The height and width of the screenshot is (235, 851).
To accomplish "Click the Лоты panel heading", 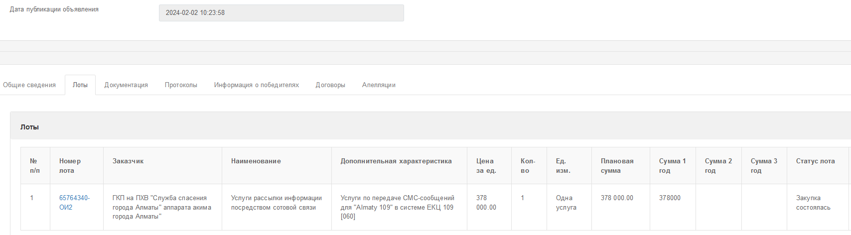I will (x=30, y=127).
